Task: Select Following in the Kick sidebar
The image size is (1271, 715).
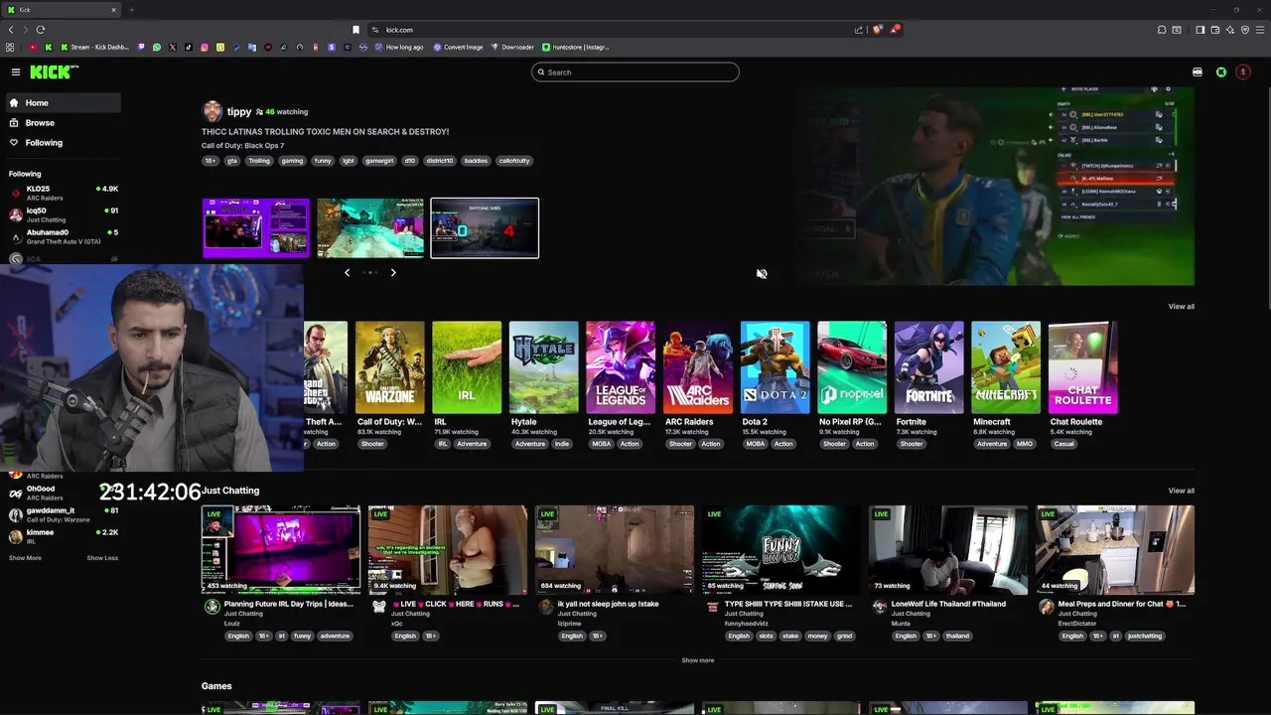Action: coord(62,143)
